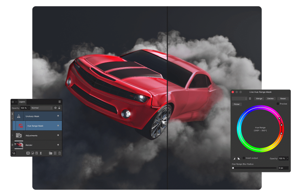Toggle visibility of the Unsharp Mask layer
Image resolution: width=294 pixels, height=196 pixels.
click(58, 116)
